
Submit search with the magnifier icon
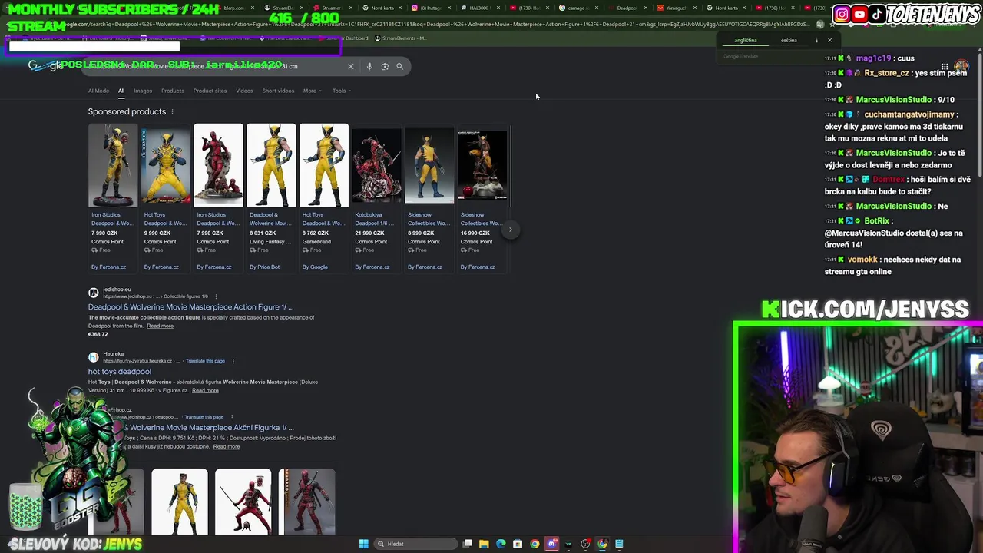point(399,66)
